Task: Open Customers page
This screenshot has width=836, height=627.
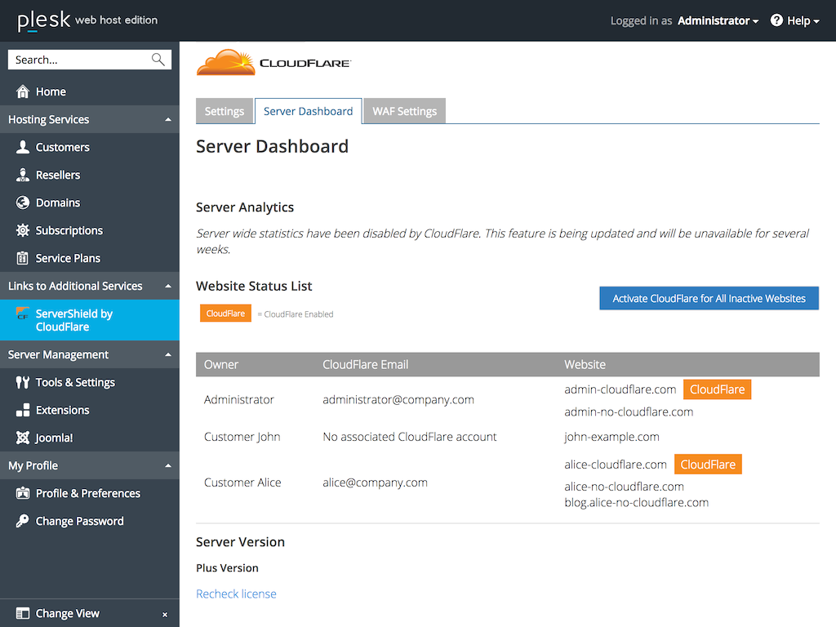Action: pos(90,147)
